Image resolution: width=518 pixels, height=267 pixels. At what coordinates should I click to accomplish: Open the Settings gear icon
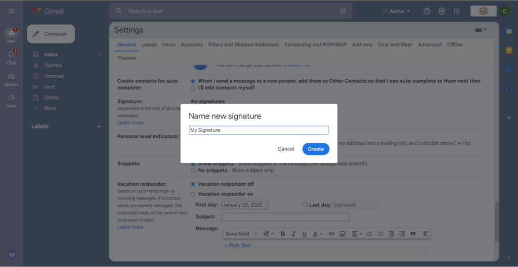pyautogui.click(x=442, y=11)
